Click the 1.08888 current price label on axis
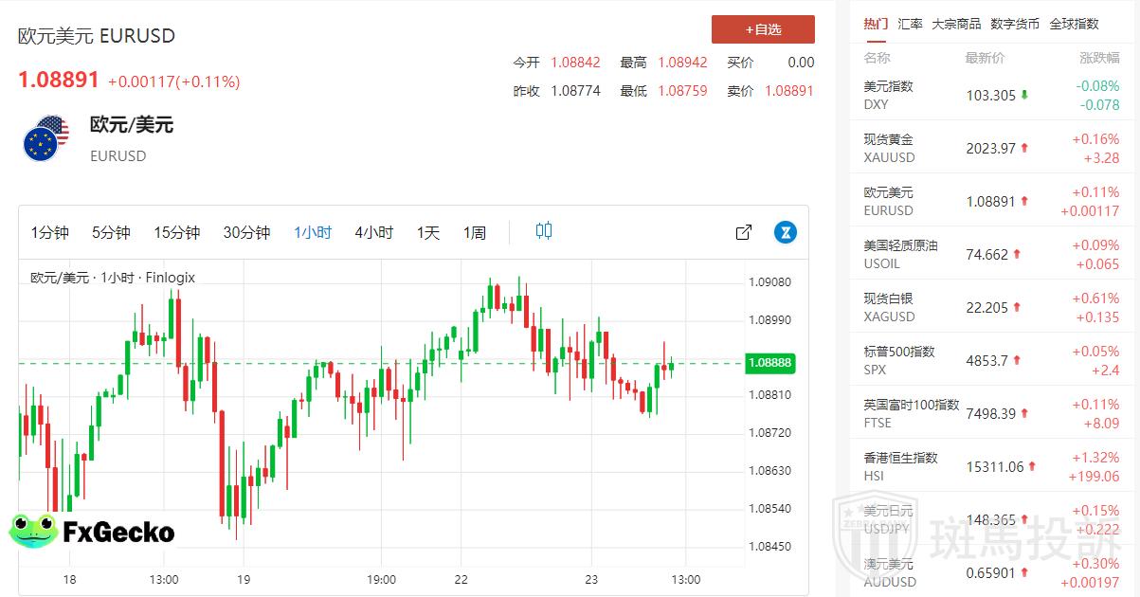1140x597 pixels. 769,363
